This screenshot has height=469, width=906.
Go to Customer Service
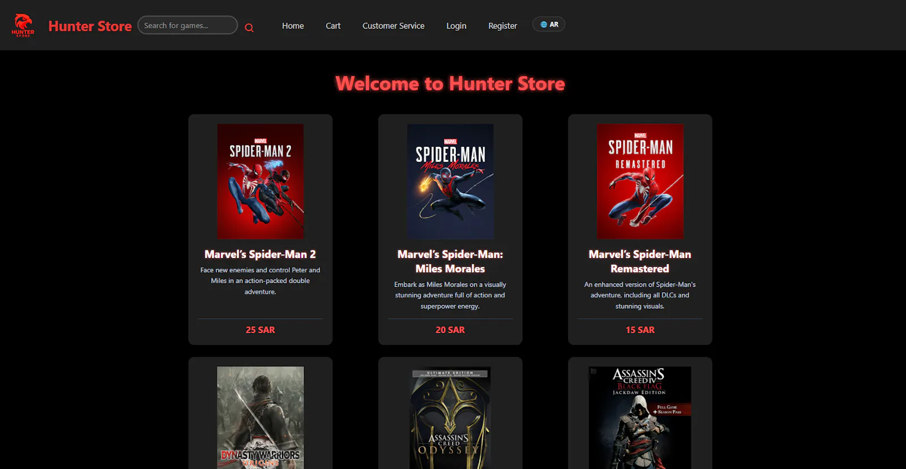click(x=394, y=25)
